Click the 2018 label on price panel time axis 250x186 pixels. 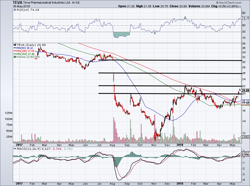point(180,145)
